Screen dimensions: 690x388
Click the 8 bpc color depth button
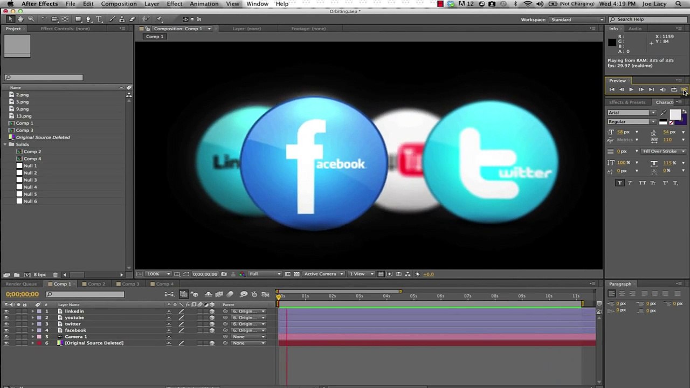[x=40, y=275]
